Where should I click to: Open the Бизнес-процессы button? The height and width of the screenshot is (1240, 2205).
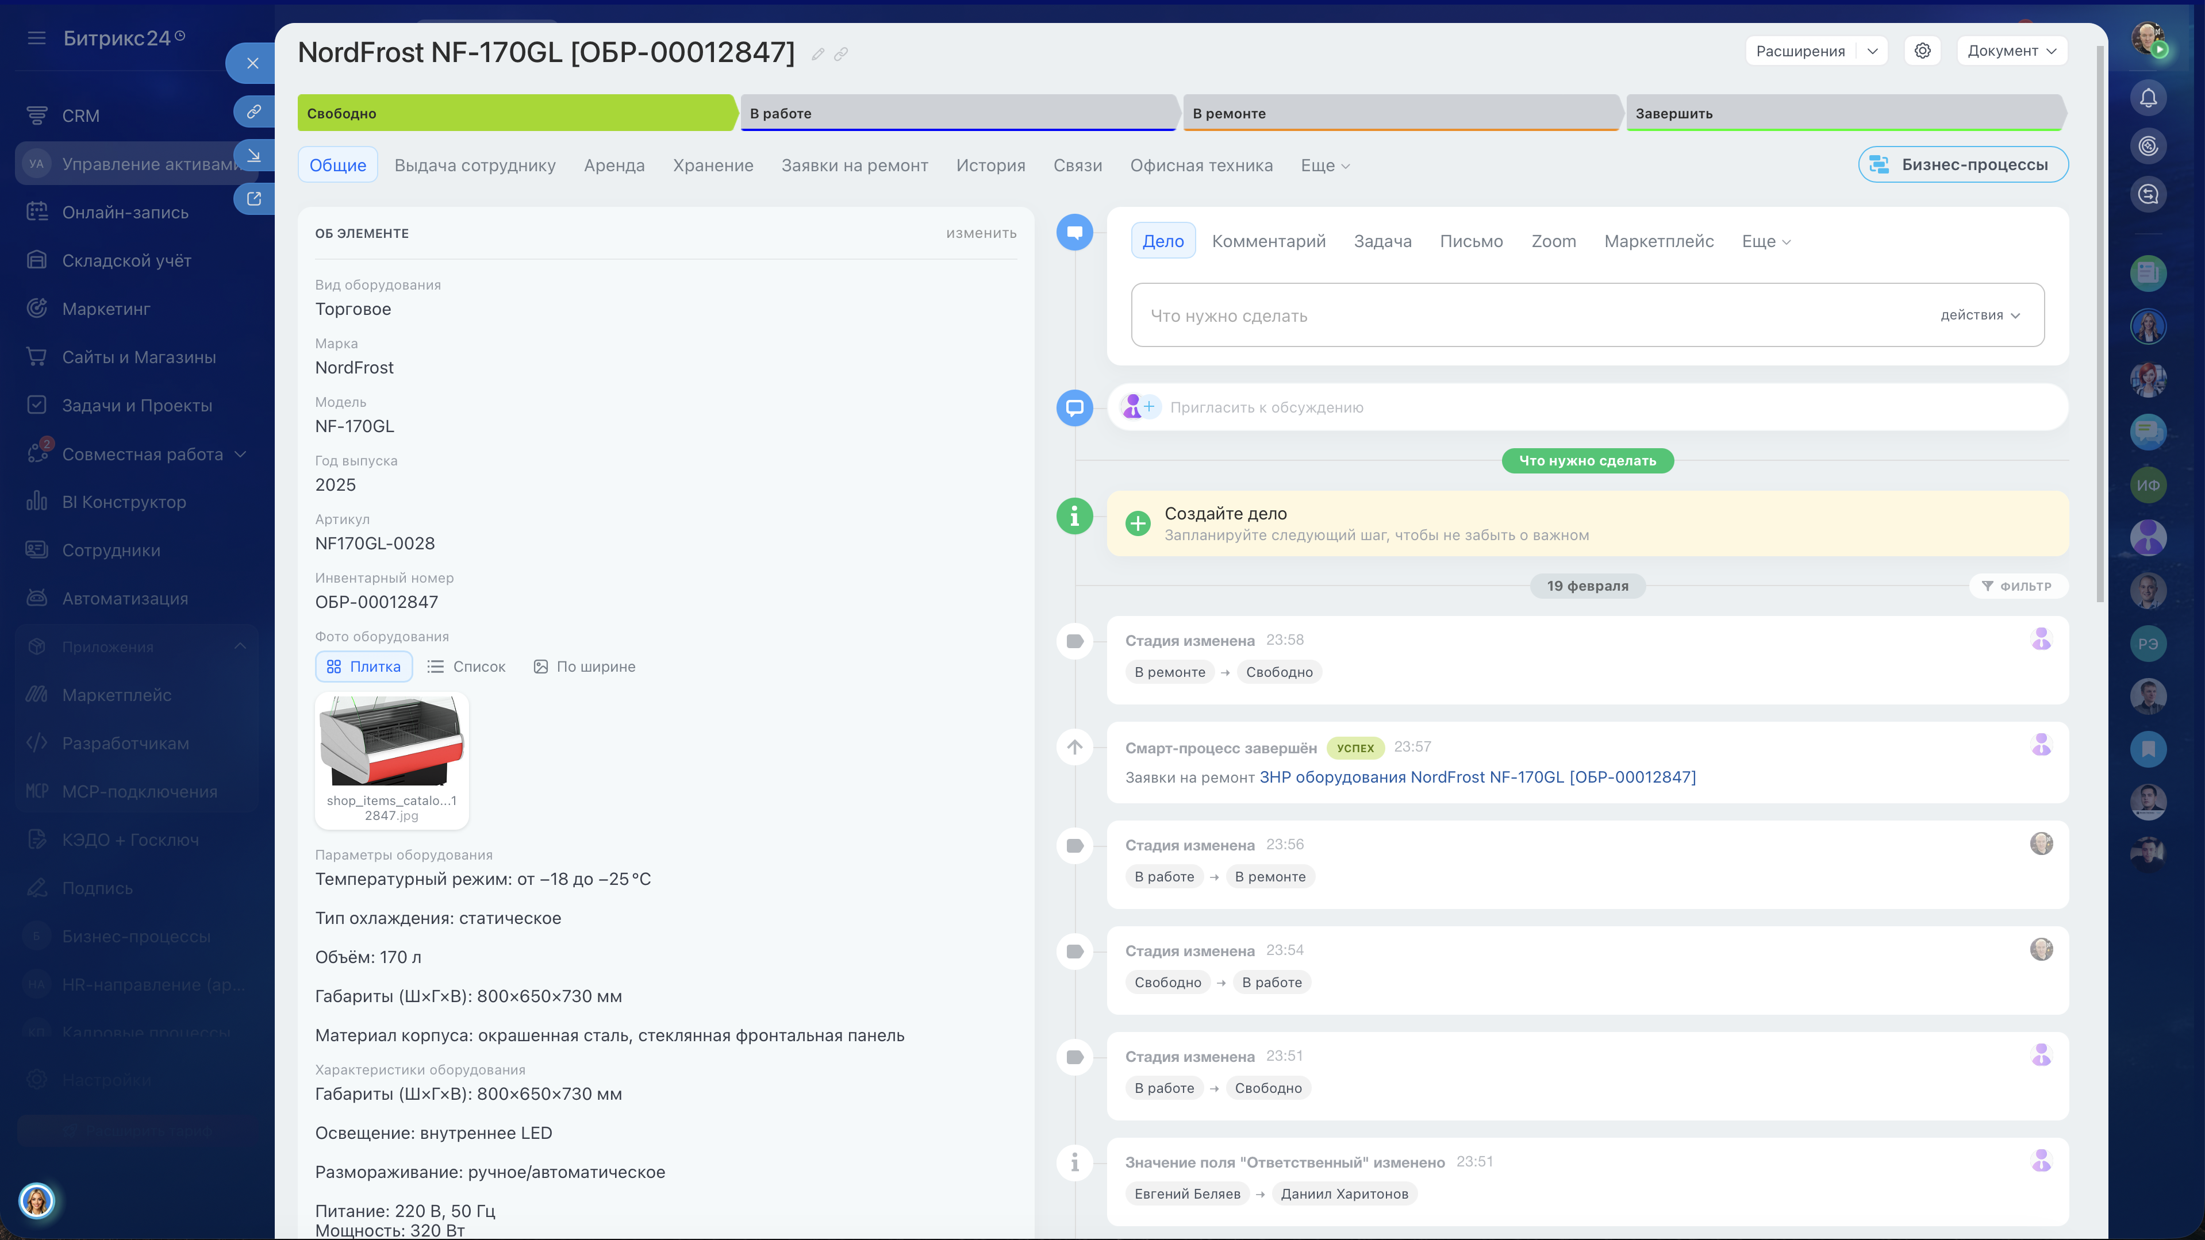coord(1963,164)
